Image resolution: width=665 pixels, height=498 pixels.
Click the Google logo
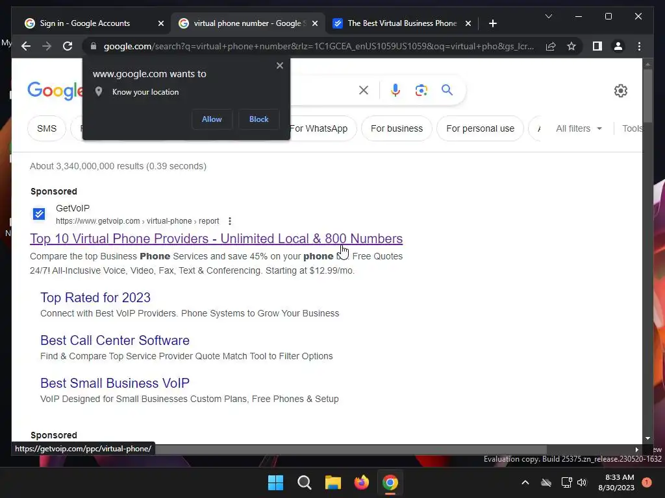pos(55,91)
